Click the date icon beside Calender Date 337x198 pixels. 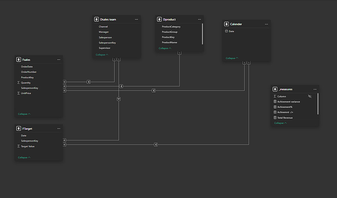[x=226, y=31]
